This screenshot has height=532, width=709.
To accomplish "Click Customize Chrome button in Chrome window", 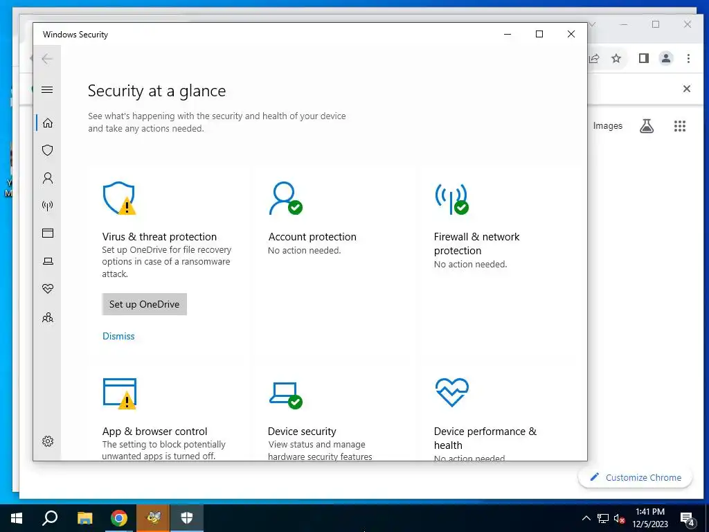I will coord(636,477).
